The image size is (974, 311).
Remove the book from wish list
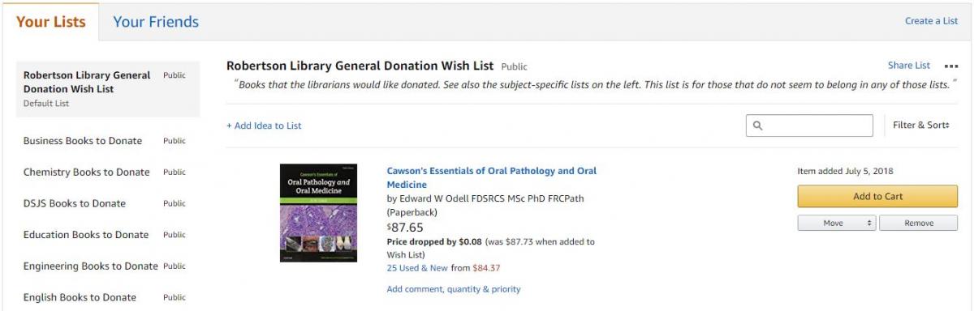tap(919, 223)
